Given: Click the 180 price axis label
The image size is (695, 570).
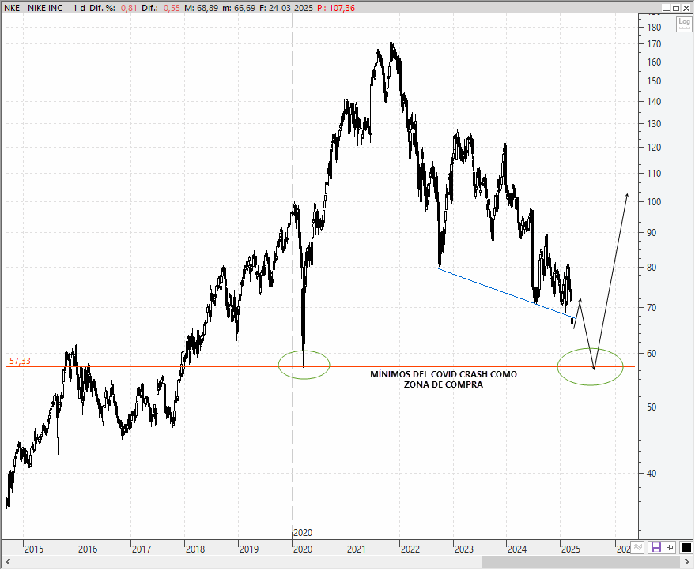Looking at the screenshot, I should tap(654, 28).
